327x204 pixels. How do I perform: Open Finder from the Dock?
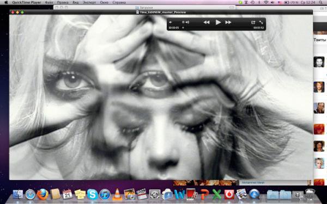18,195
